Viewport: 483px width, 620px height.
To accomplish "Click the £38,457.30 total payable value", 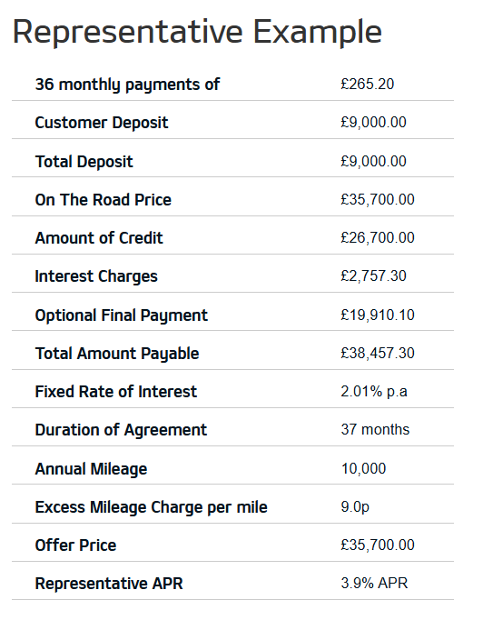I will point(378,353).
